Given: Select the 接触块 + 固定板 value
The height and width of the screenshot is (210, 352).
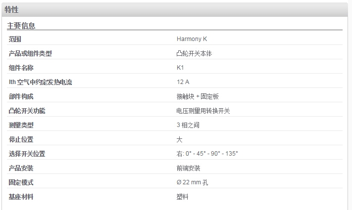Looking at the screenshot, I should click(198, 96).
